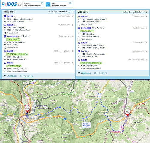
Task: Click the 'Příjezd byl zpožděn o 4 min' badge
Action: (17, 54)
